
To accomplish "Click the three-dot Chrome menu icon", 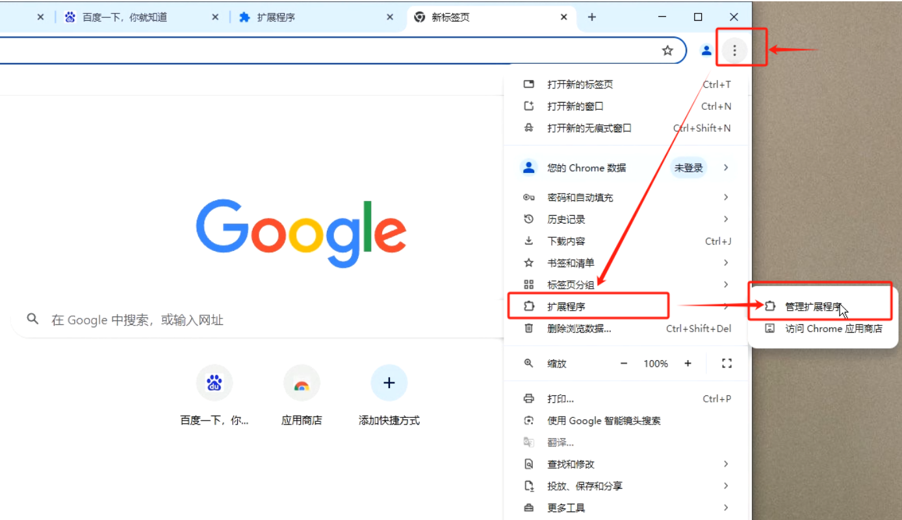I will [734, 50].
